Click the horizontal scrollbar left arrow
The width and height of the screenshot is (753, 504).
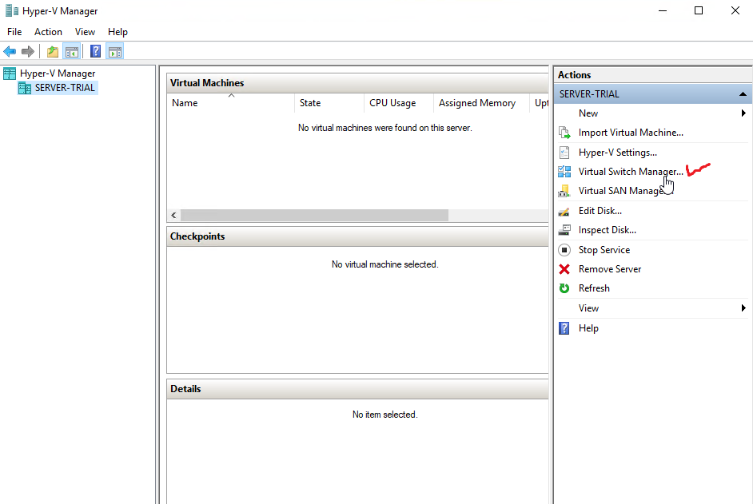click(x=173, y=215)
